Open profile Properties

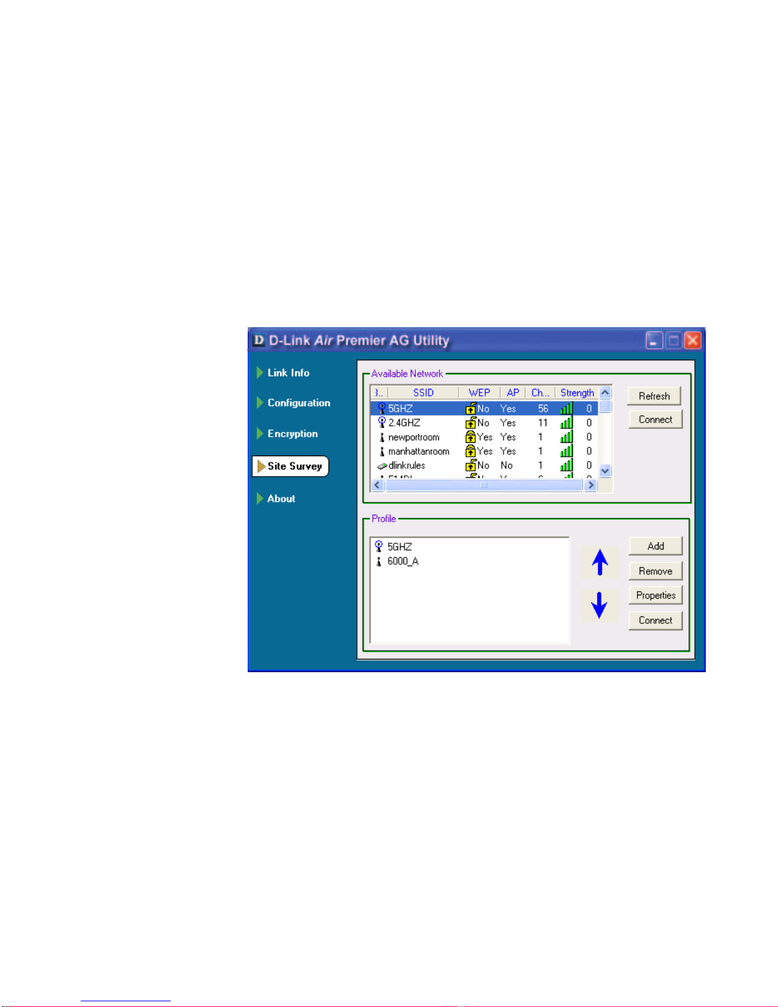click(x=655, y=595)
